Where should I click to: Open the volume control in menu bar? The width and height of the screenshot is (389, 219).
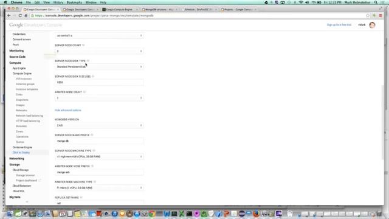point(307,2)
